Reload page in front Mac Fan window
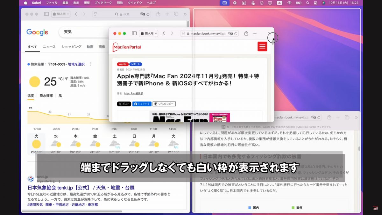Viewport: 382px width, 215px height. 236,33
